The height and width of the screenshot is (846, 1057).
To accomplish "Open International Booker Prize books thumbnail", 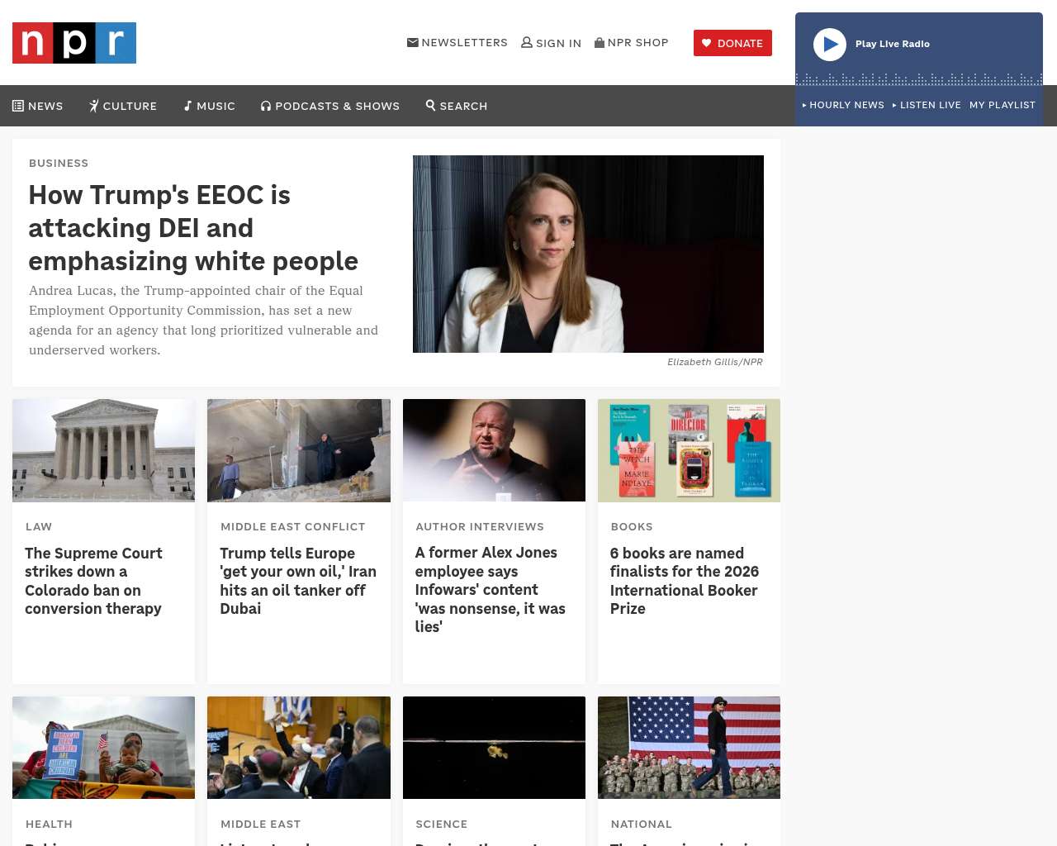I will tap(689, 450).
